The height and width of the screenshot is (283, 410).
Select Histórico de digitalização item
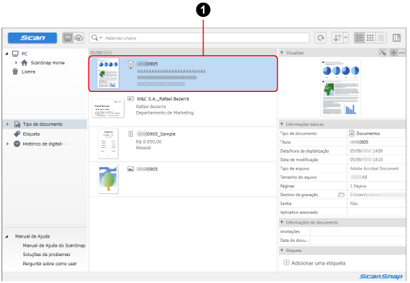pyautogui.click(x=45, y=144)
